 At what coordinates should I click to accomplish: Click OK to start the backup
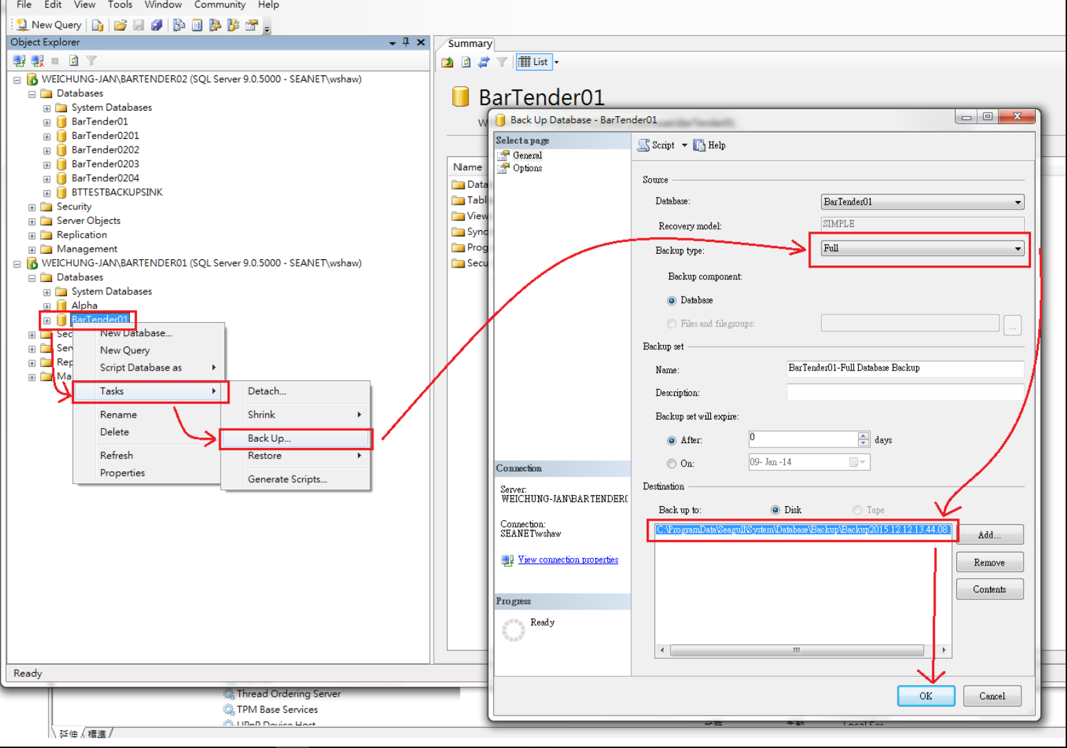pyautogui.click(x=926, y=696)
